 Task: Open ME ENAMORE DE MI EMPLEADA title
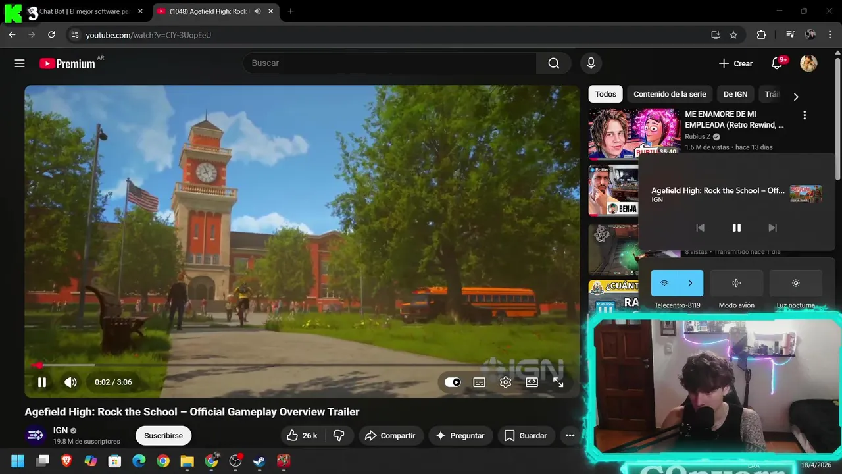[734, 119]
